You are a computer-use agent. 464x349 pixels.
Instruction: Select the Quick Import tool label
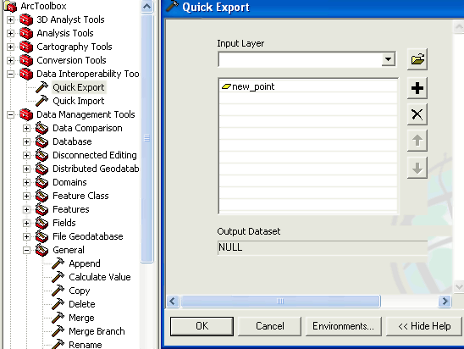[79, 101]
